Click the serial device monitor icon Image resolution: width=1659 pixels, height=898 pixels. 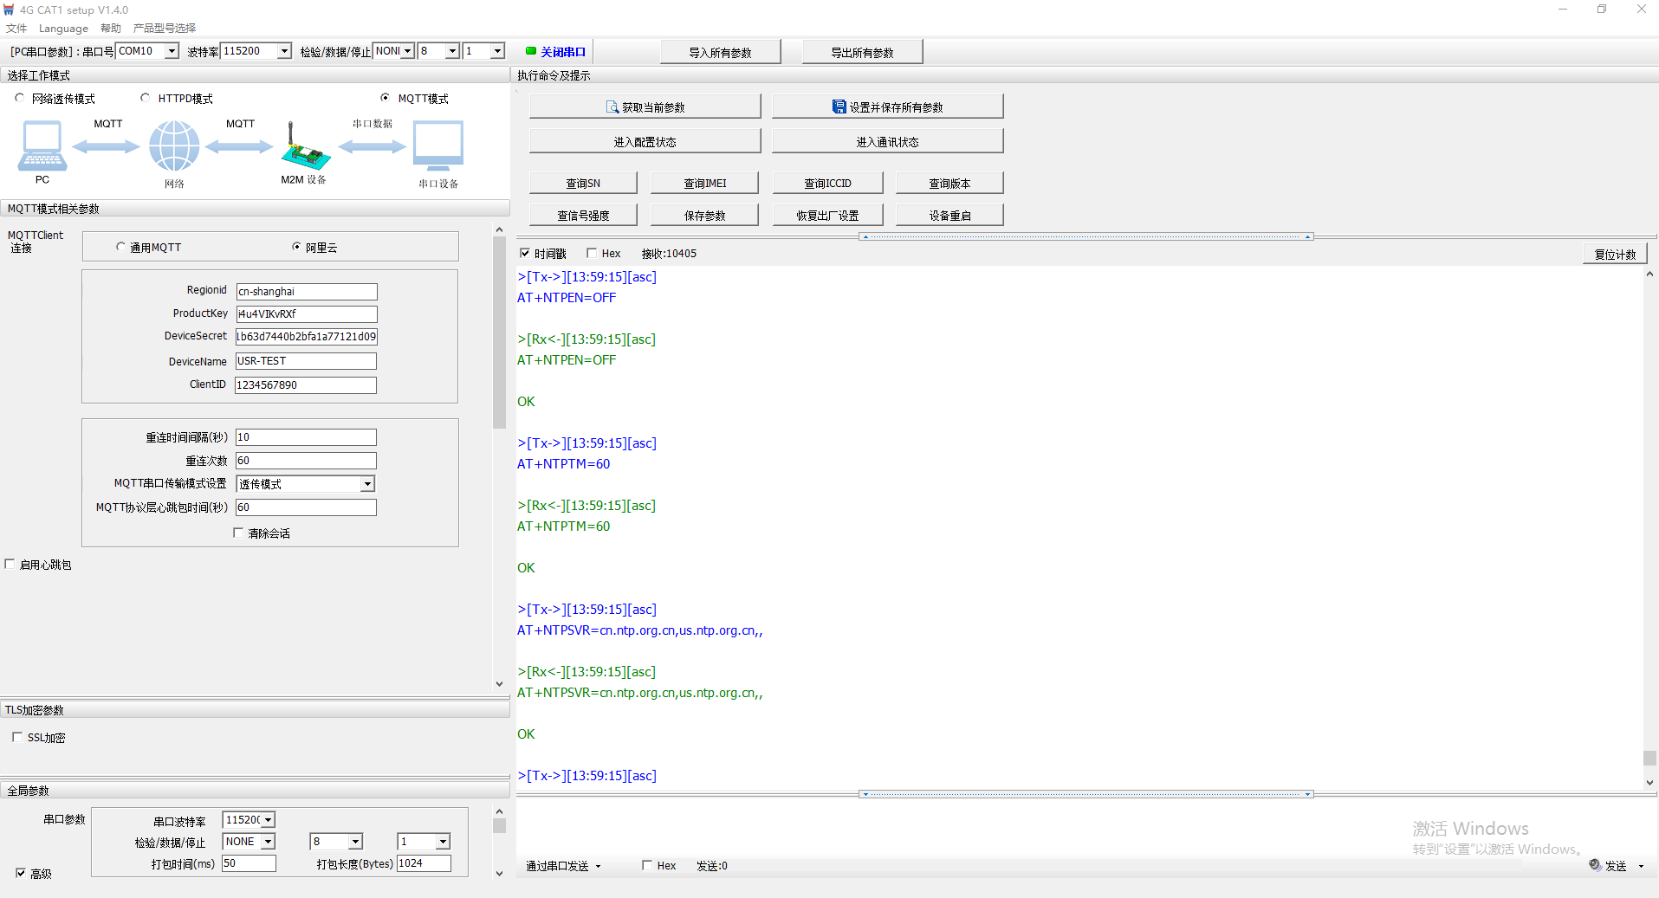pos(437,145)
